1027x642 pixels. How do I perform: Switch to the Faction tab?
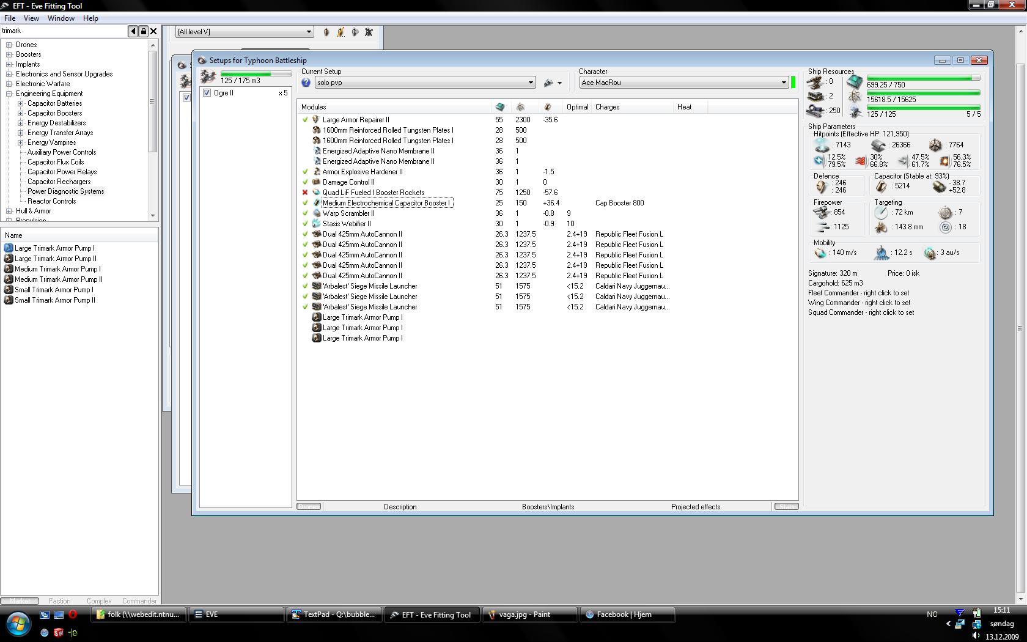pyautogui.click(x=59, y=601)
